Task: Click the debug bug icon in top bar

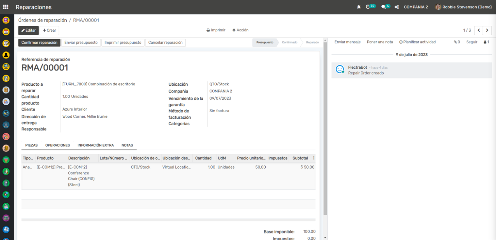Action: click(x=359, y=7)
